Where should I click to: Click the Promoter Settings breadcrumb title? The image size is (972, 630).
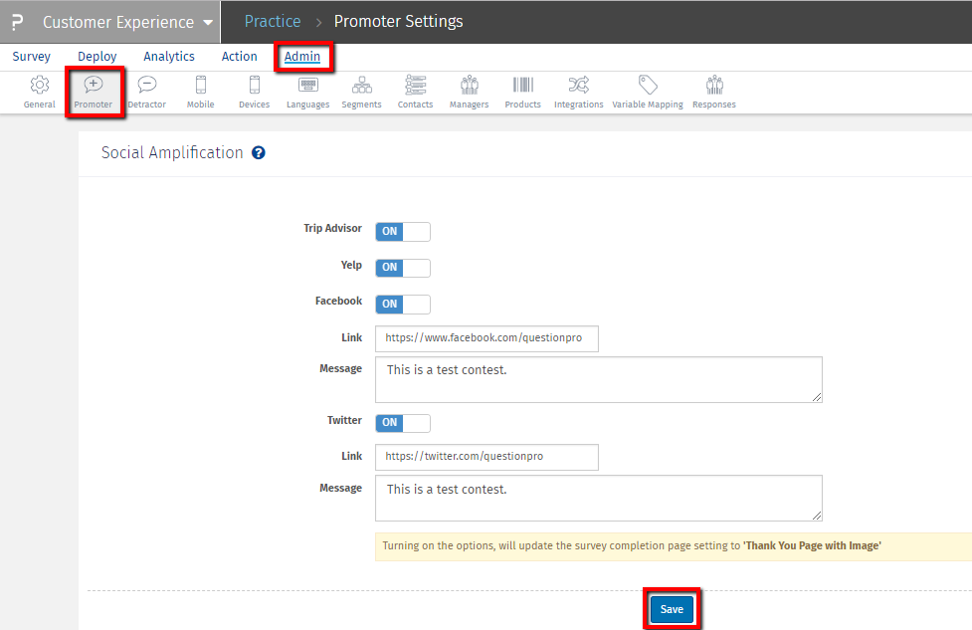click(399, 21)
